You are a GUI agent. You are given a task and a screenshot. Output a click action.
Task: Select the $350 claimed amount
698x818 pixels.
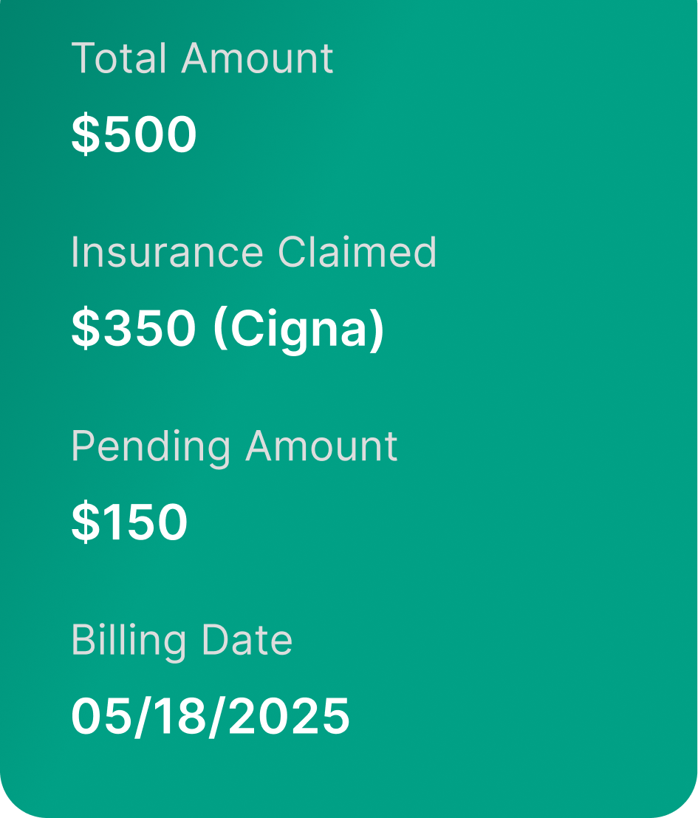coord(134,329)
